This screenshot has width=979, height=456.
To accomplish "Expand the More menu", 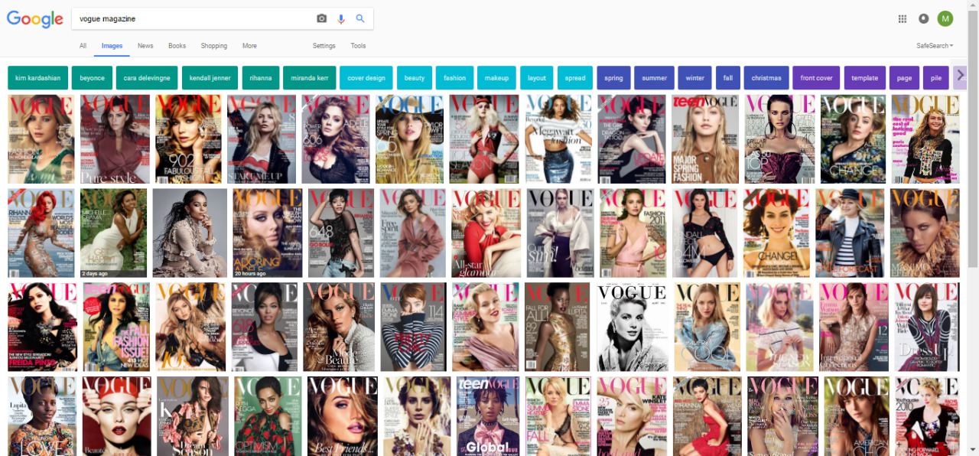I will [249, 46].
